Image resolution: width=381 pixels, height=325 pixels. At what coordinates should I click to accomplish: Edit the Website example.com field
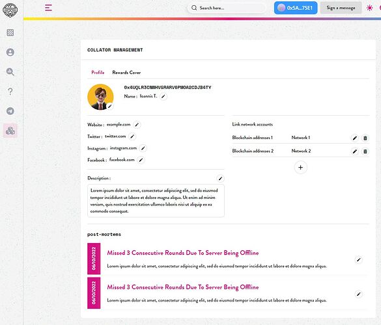(137, 125)
